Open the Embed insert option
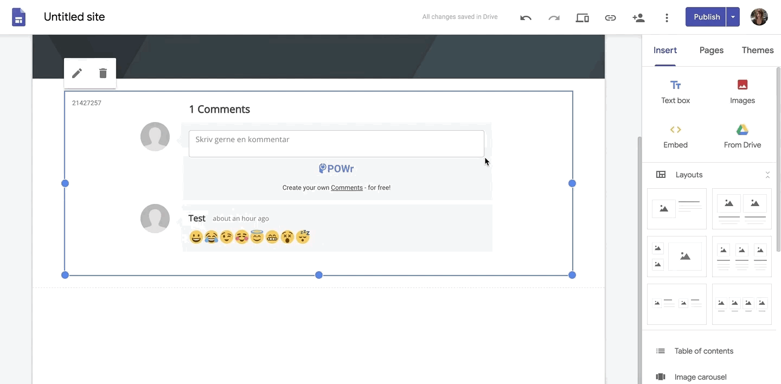This screenshot has height=384, width=781. coord(676,136)
